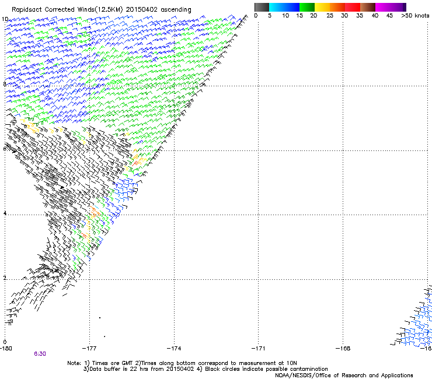Click the gray 0-5 knots legend color
Image resolution: width=432 pixels, height=379 pixels.
pos(262,7)
